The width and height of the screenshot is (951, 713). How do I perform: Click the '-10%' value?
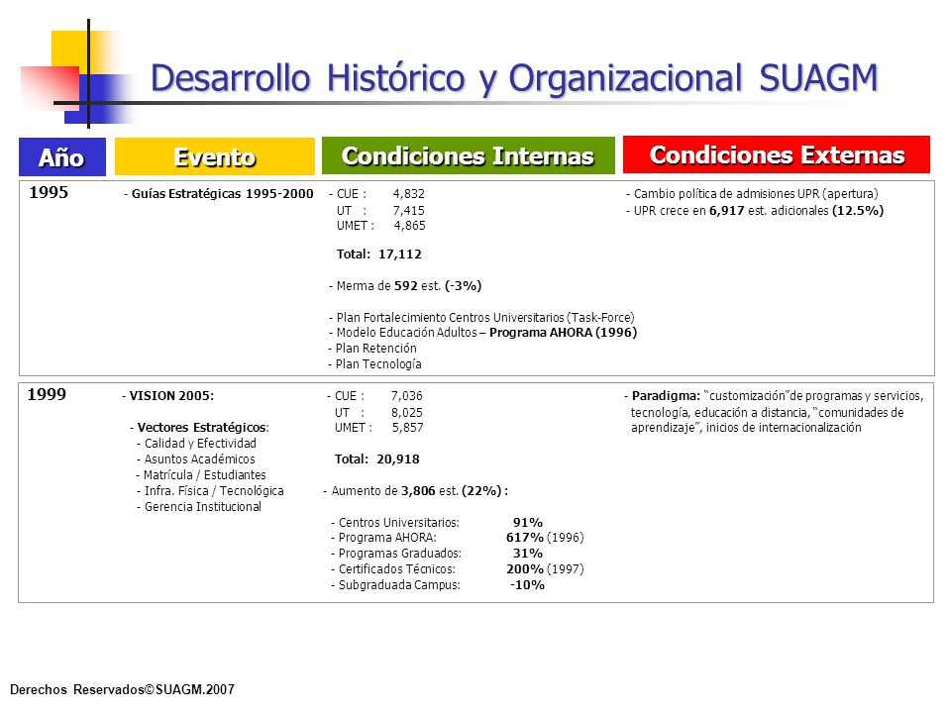(x=527, y=584)
